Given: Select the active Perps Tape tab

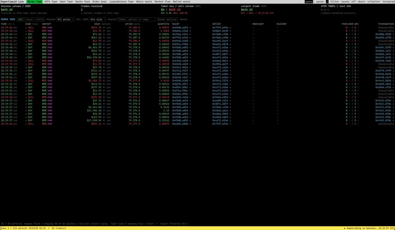Looking at the screenshot, I should click(34, 2).
